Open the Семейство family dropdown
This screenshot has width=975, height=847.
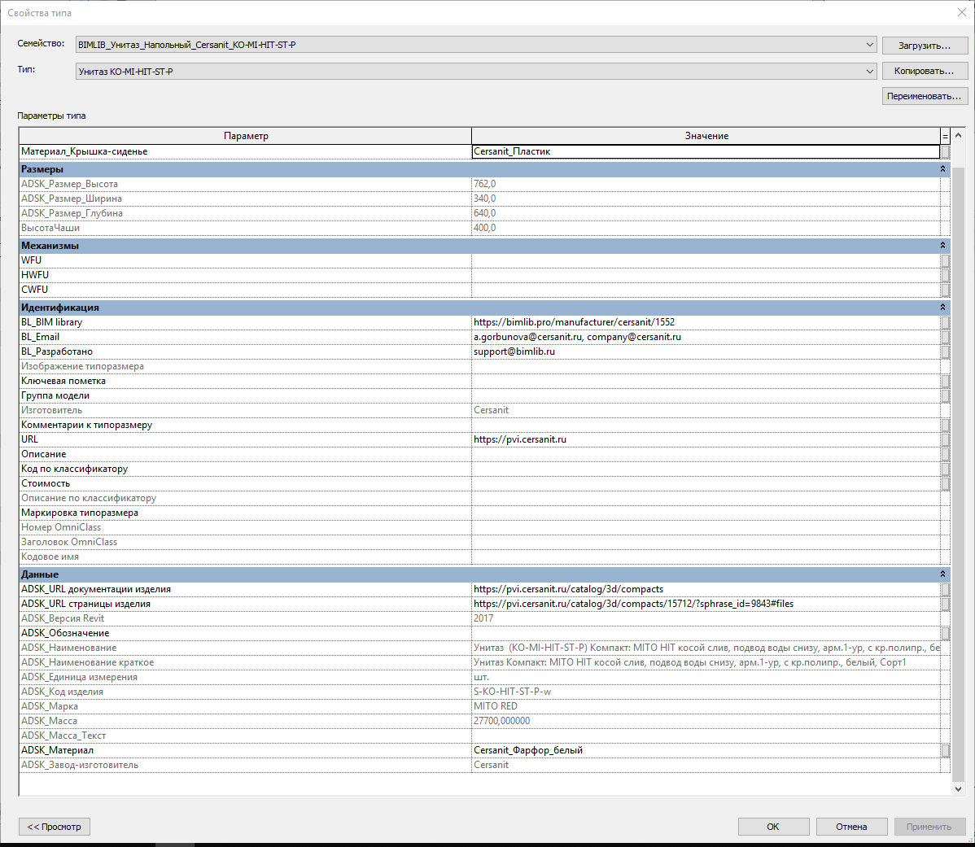[x=475, y=45]
